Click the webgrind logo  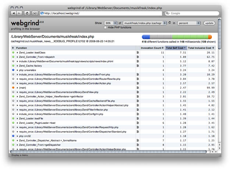(27, 23)
